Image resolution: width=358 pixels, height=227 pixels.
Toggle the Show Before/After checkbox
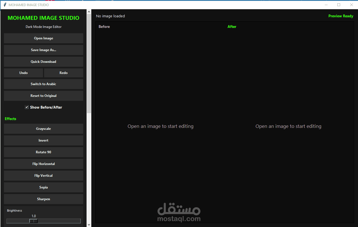[x=27, y=107]
